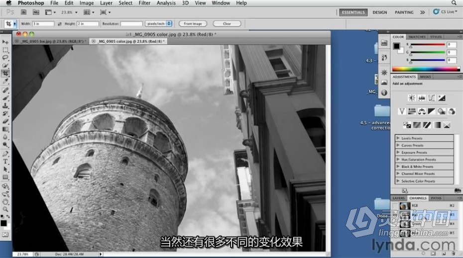Swap foreground and background colors
Viewport: 463px width, 258px height.
tap(8, 217)
